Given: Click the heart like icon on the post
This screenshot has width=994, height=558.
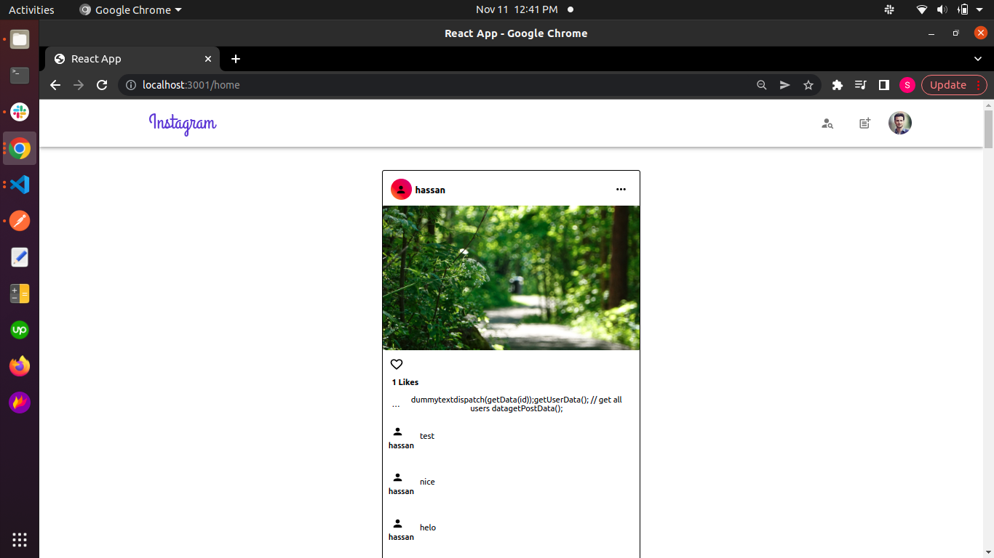Looking at the screenshot, I should click(397, 365).
